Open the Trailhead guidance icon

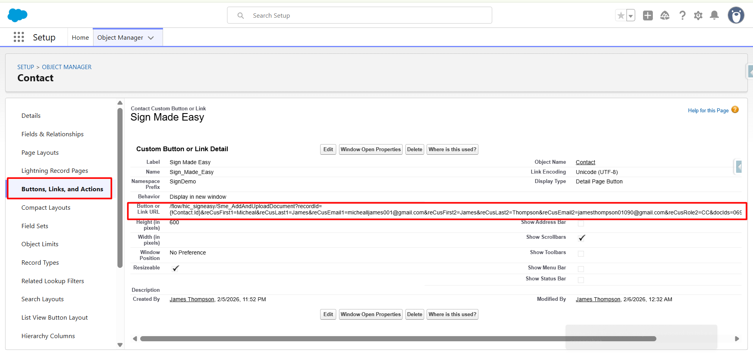665,15
